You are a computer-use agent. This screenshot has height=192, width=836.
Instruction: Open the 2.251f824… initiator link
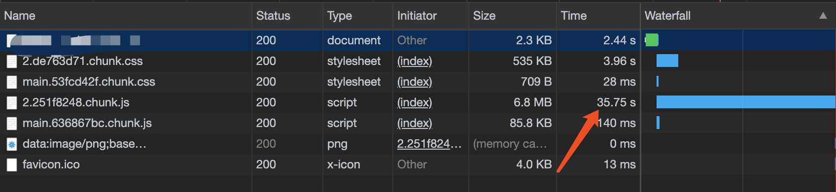pos(429,144)
